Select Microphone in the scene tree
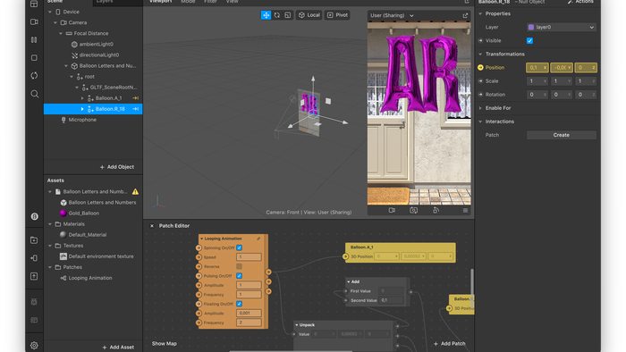Viewport: 626px width, 352px height. pyautogui.click(x=82, y=120)
